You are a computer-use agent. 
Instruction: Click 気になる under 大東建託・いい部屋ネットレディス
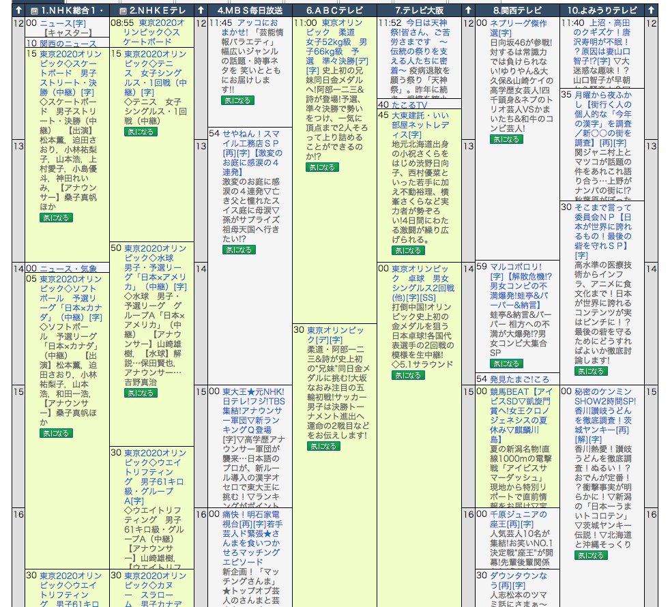(408, 251)
